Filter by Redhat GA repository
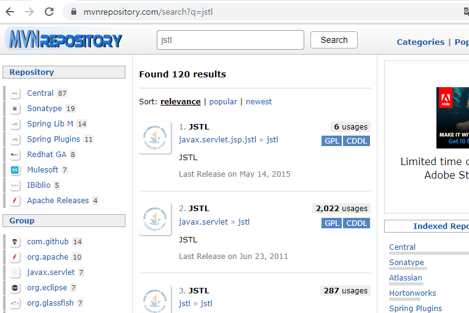This screenshot has height=313, width=469. (47, 155)
